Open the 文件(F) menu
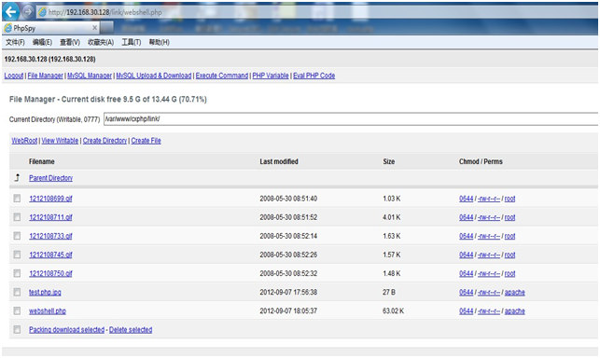 point(15,42)
